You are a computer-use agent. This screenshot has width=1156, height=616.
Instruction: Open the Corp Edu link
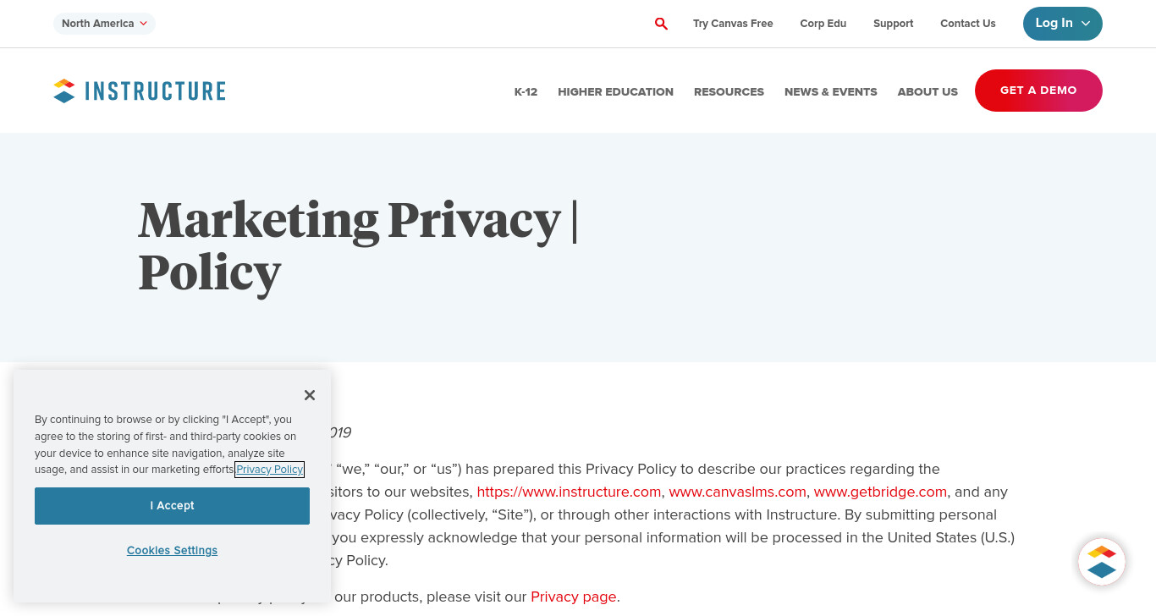click(x=823, y=24)
